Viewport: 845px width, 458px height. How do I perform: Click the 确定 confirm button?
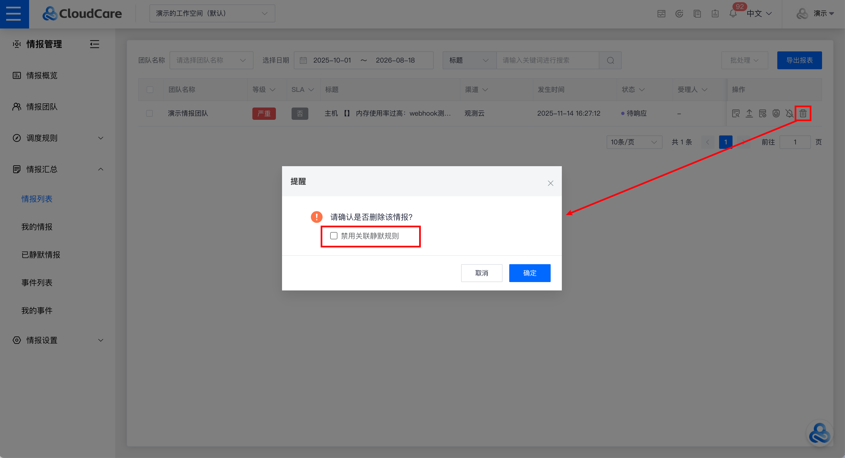click(x=529, y=273)
